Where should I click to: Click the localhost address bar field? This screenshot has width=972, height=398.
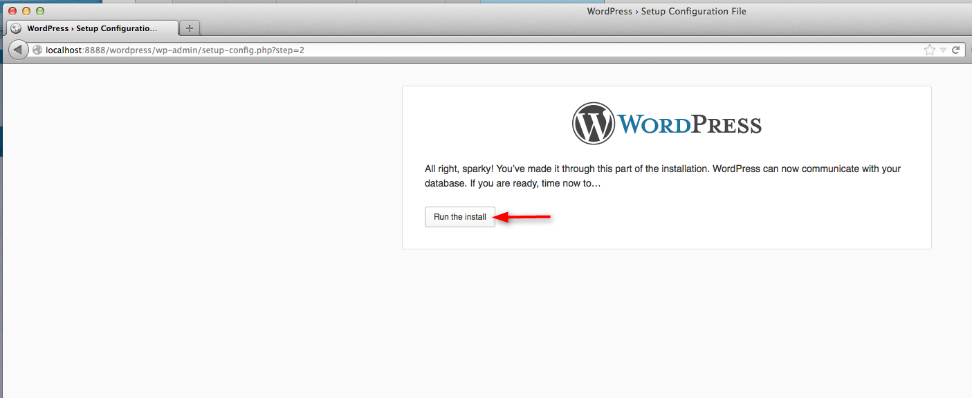coord(497,50)
